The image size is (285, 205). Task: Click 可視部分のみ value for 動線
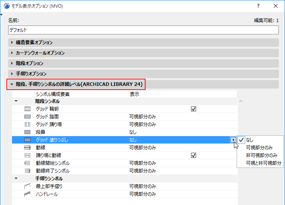point(143,148)
